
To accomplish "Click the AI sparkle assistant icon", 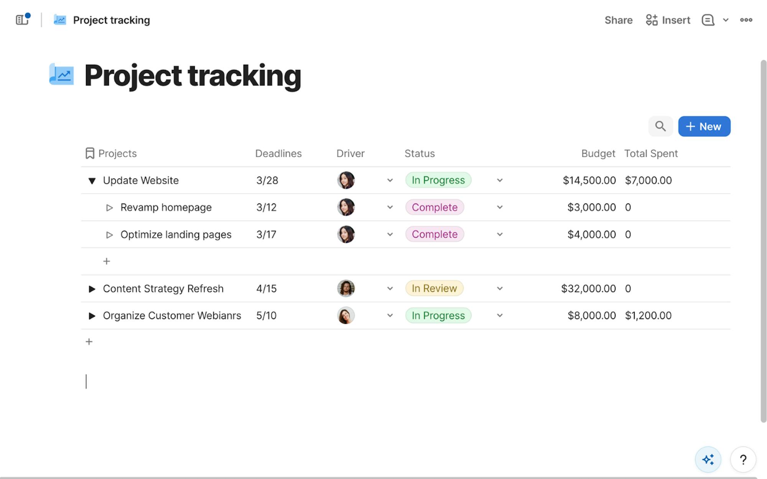I will pyautogui.click(x=708, y=459).
